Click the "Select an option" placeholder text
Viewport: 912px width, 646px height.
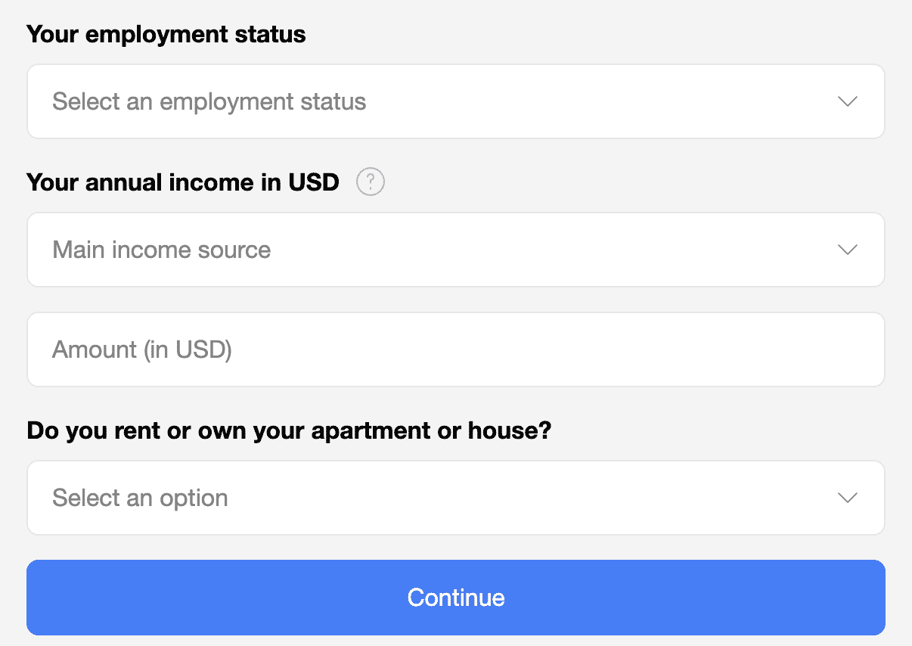140,498
